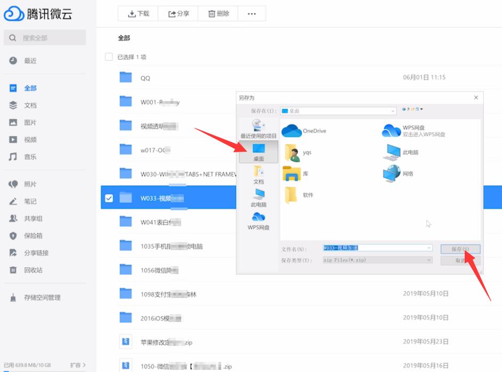Focus the 搜索全部 search field
The width and height of the screenshot is (502, 372).
tap(45, 38)
